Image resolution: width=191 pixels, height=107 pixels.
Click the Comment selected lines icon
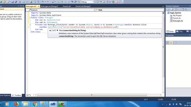(x=35, y=2)
